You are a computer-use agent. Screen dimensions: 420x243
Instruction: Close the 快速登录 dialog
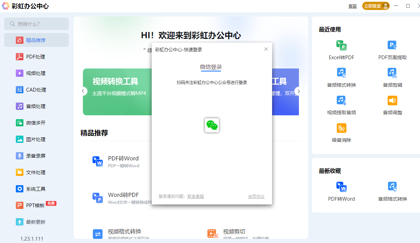coord(266,49)
